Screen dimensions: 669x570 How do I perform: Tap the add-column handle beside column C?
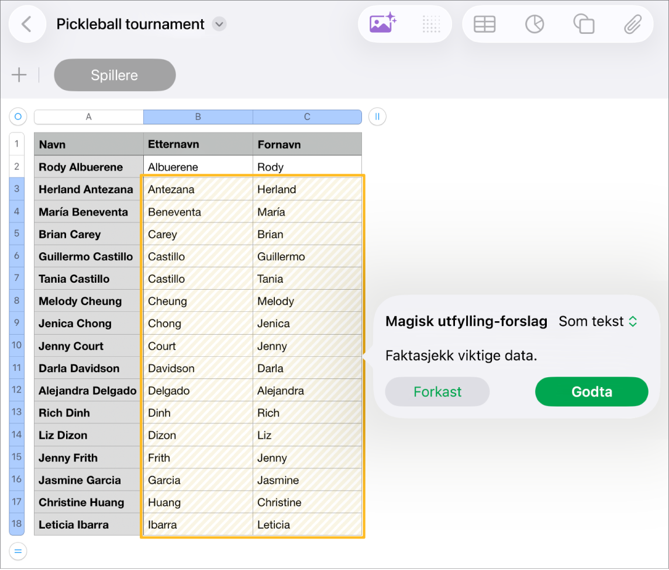tap(377, 116)
